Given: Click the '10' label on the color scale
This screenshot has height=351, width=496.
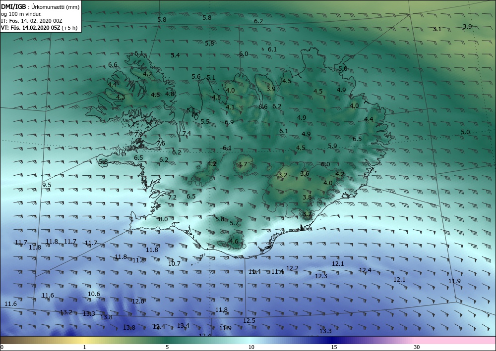Looking at the screenshot, I should 251,347.
